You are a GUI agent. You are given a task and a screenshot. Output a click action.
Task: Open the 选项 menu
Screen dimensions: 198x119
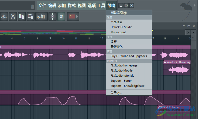pos(92,6)
